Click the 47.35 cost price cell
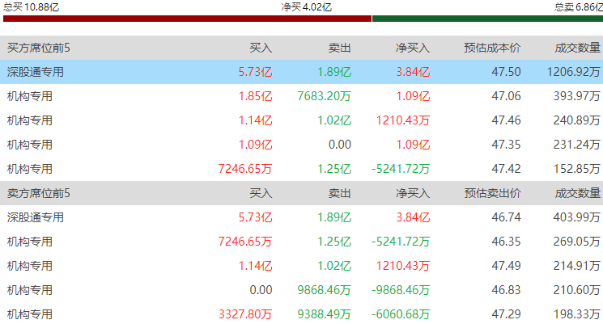Screen dimensions: 603x324 506,145
